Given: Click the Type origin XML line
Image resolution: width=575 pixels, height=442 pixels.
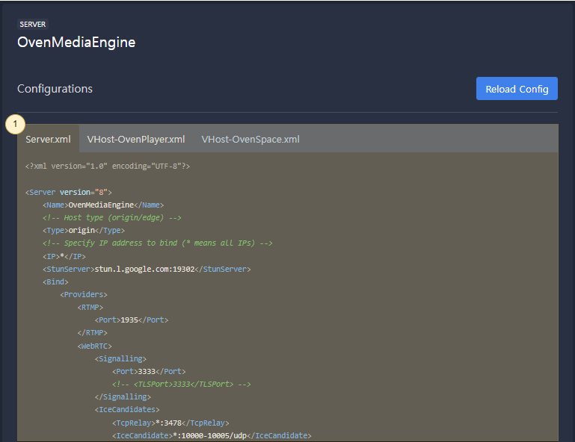Looking at the screenshot, I should pos(84,231).
